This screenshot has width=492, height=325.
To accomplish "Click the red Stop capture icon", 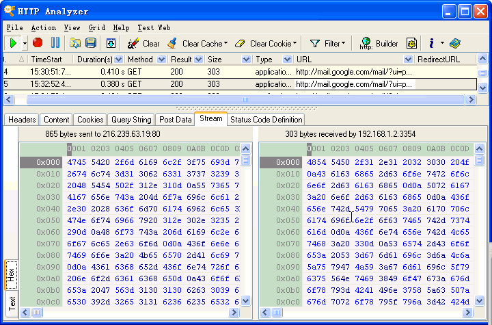I will (x=38, y=43).
